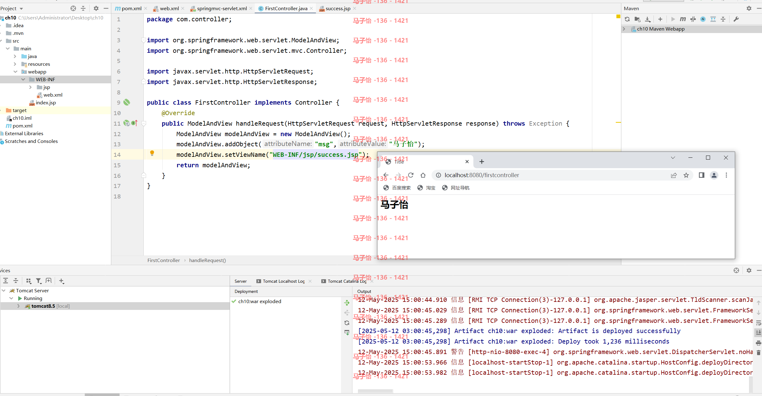Viewport: 762px width, 396px height.
Task: Click Services Group By icon
Action: tap(28, 281)
